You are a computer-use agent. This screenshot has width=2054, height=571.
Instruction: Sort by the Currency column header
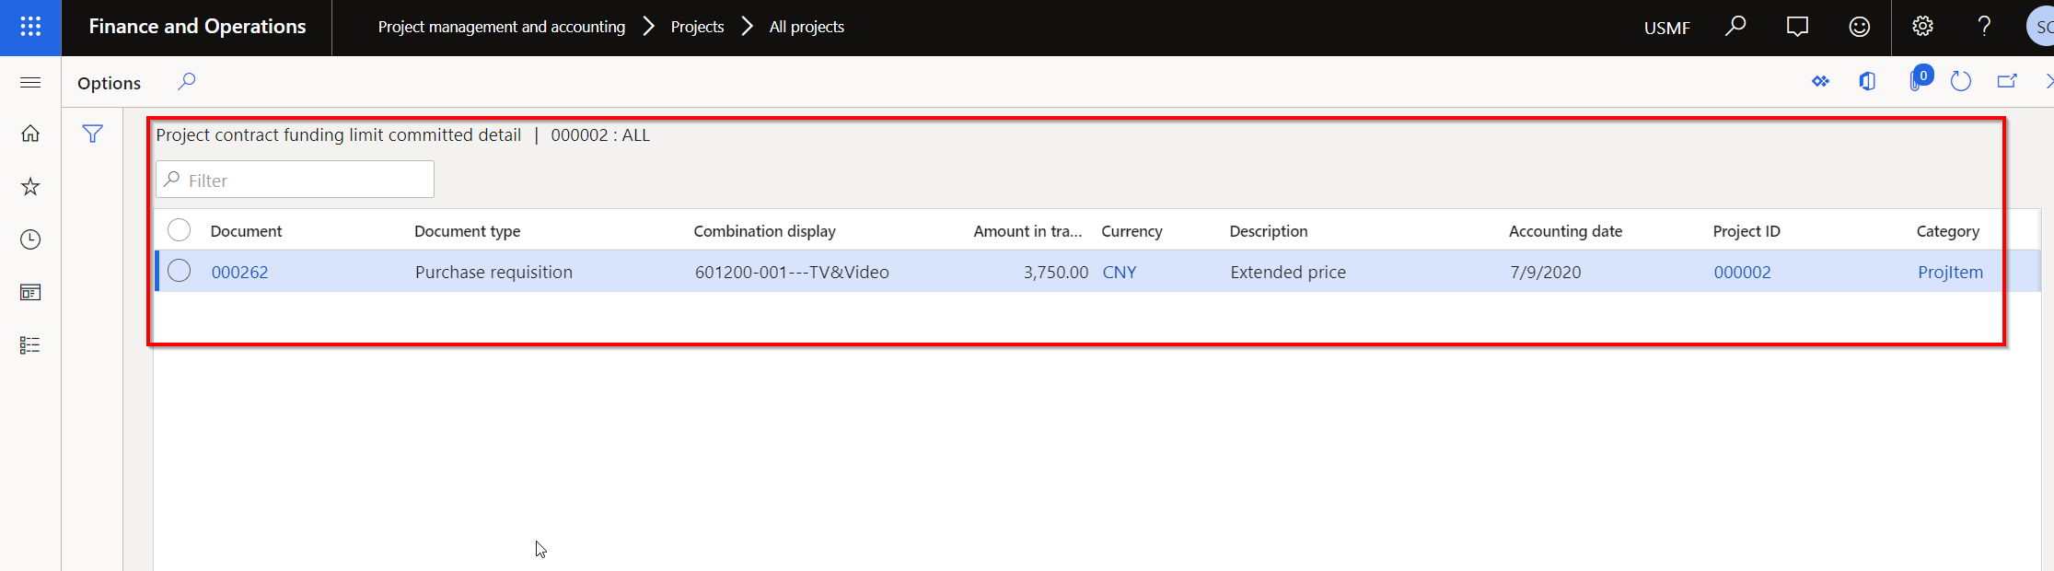[x=1131, y=231]
